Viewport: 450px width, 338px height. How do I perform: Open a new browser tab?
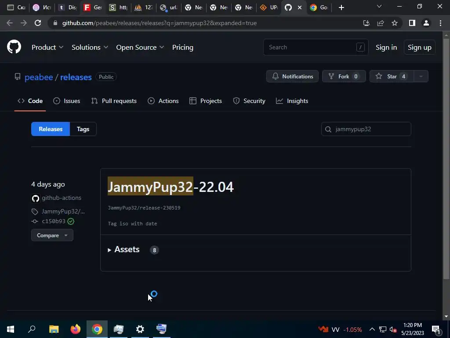pyautogui.click(x=341, y=7)
